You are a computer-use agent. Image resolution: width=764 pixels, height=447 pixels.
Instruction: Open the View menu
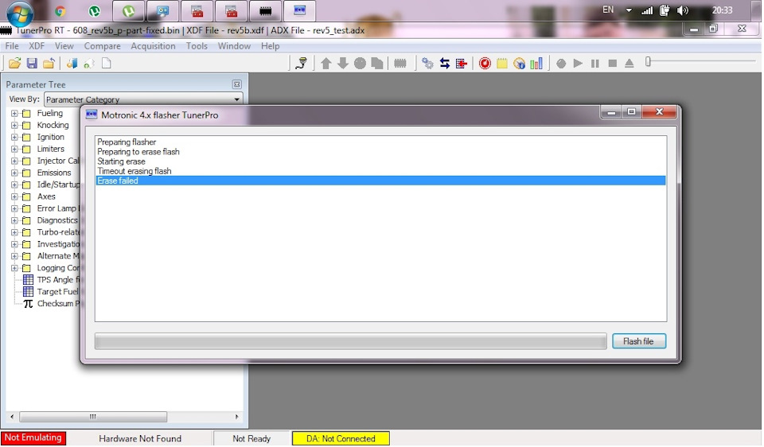pyautogui.click(x=64, y=46)
